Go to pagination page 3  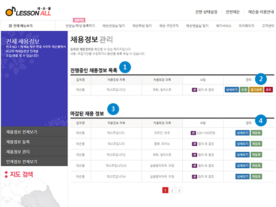[179, 190]
